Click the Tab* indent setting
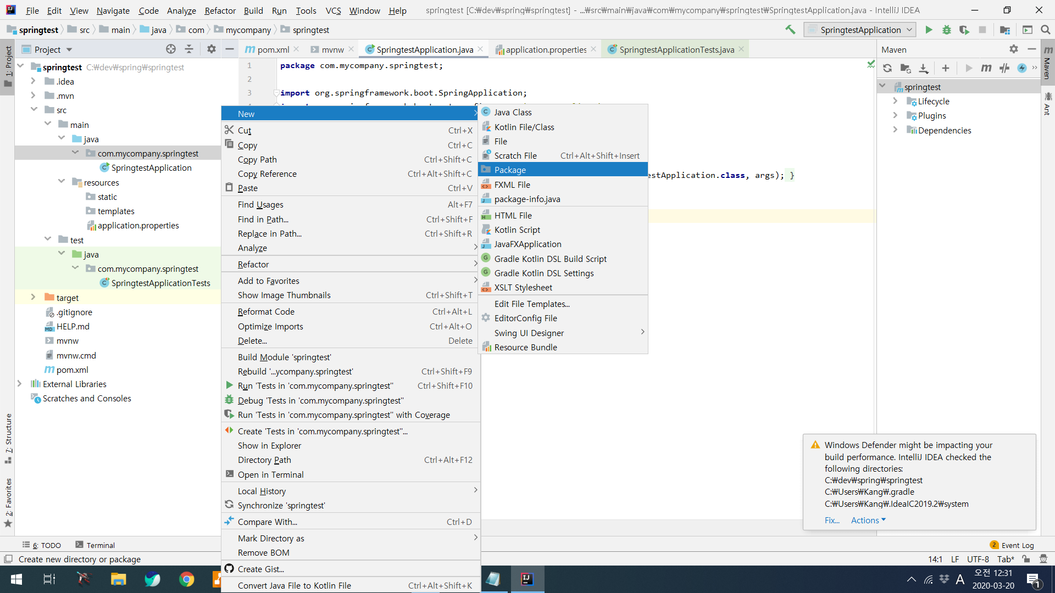The image size is (1055, 593). pos(1006,559)
